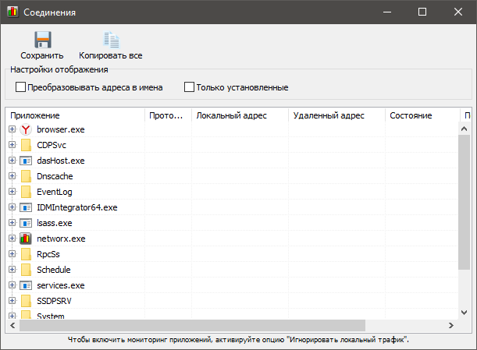Sort by the Состояние column header
Image resolution: width=477 pixels, height=350 pixels.
[423, 115]
